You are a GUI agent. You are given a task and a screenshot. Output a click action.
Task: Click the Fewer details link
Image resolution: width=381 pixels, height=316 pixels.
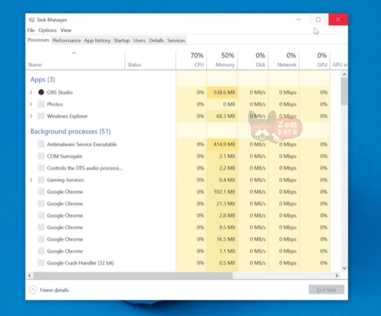55,290
